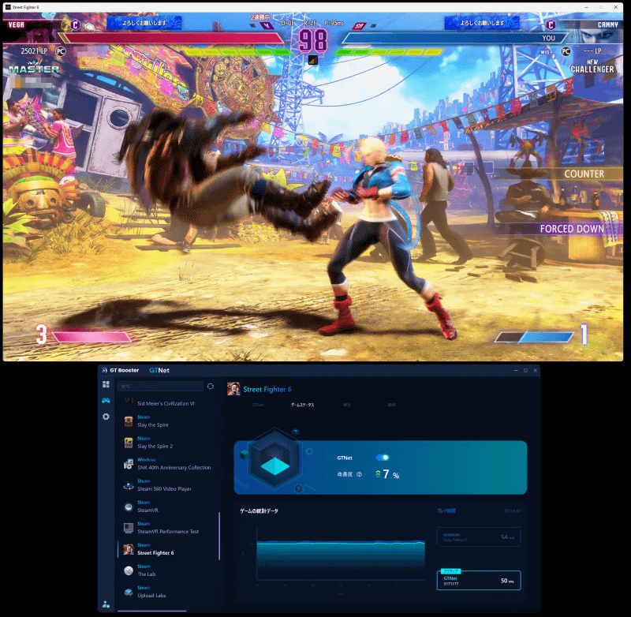Screen dimensions: 631x617
Task: Click Cammy's blue super gauge at bottom right
Action: click(535, 337)
